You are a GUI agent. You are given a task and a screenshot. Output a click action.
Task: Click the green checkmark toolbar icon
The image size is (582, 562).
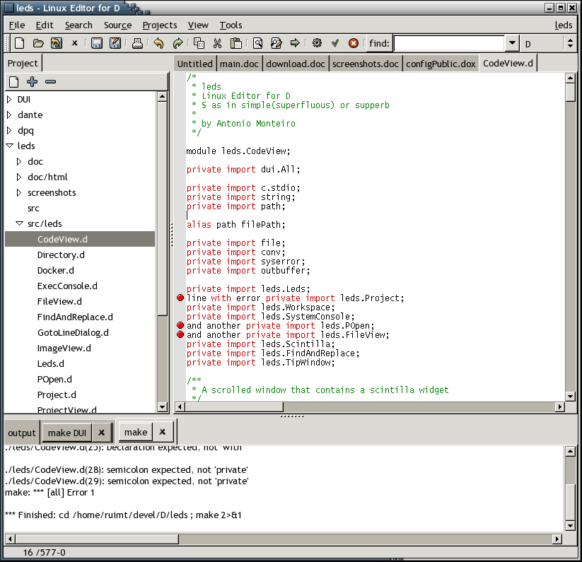click(335, 43)
